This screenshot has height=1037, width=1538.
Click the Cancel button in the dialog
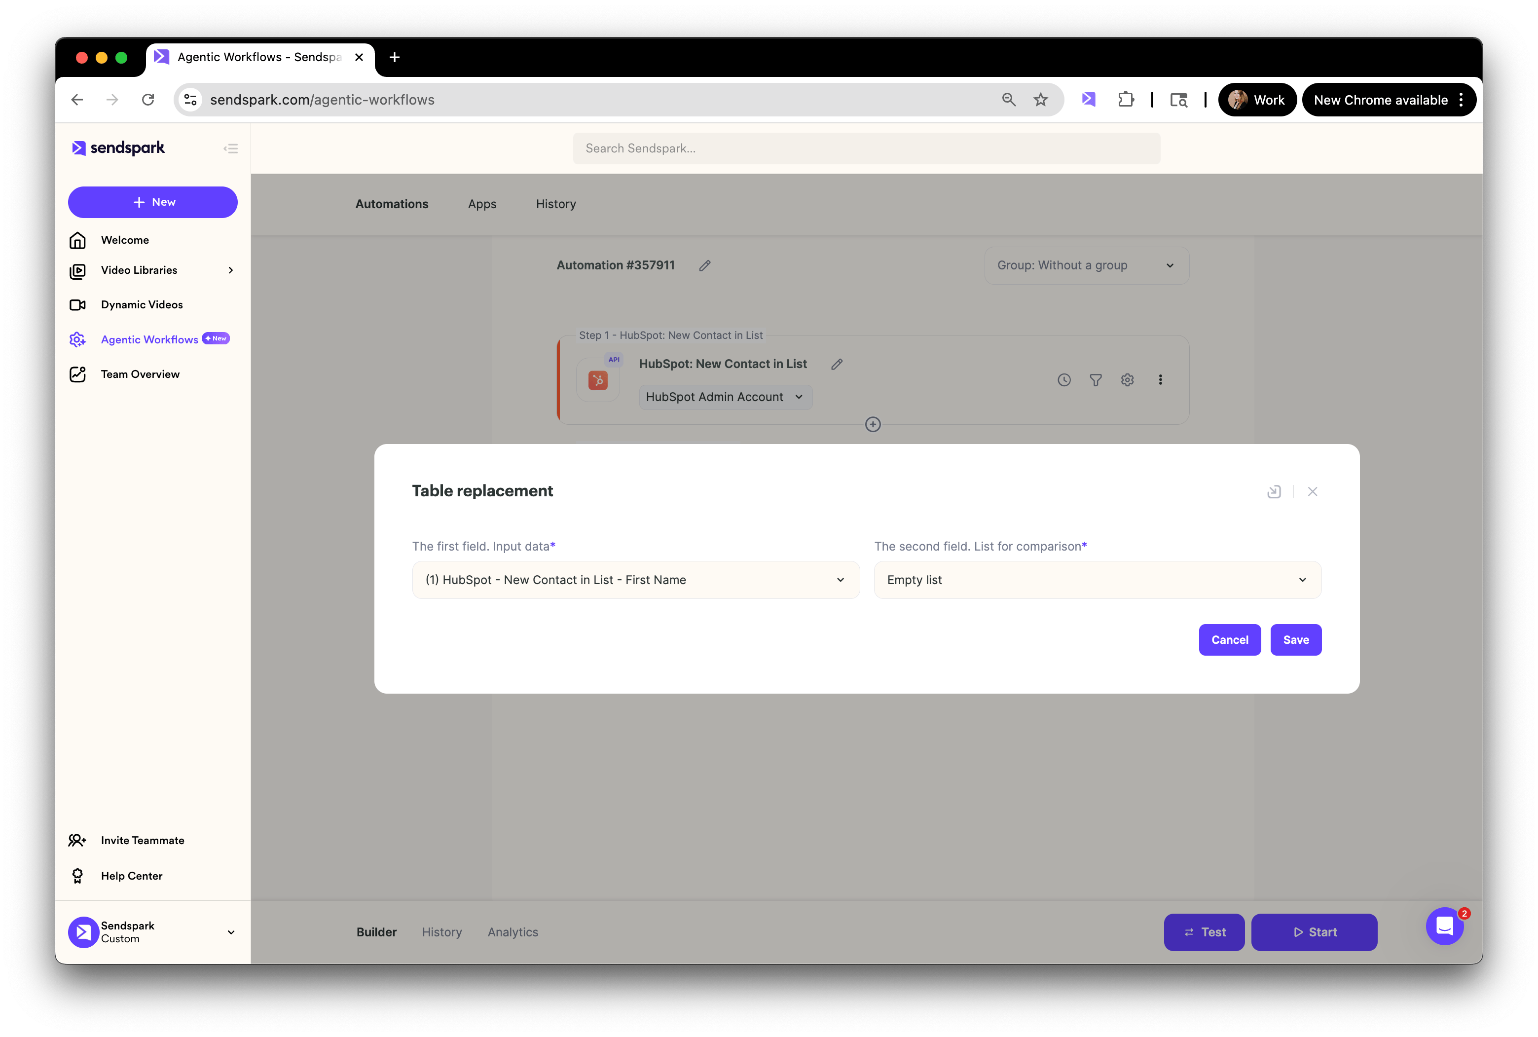(1229, 639)
